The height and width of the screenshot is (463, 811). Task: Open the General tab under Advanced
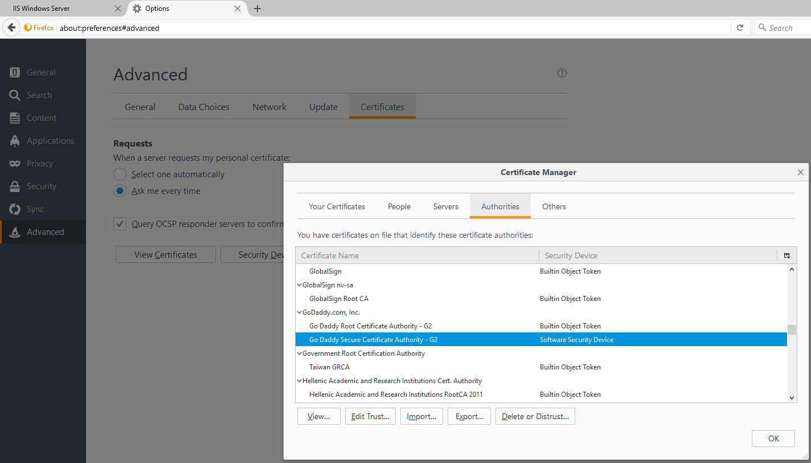point(140,107)
